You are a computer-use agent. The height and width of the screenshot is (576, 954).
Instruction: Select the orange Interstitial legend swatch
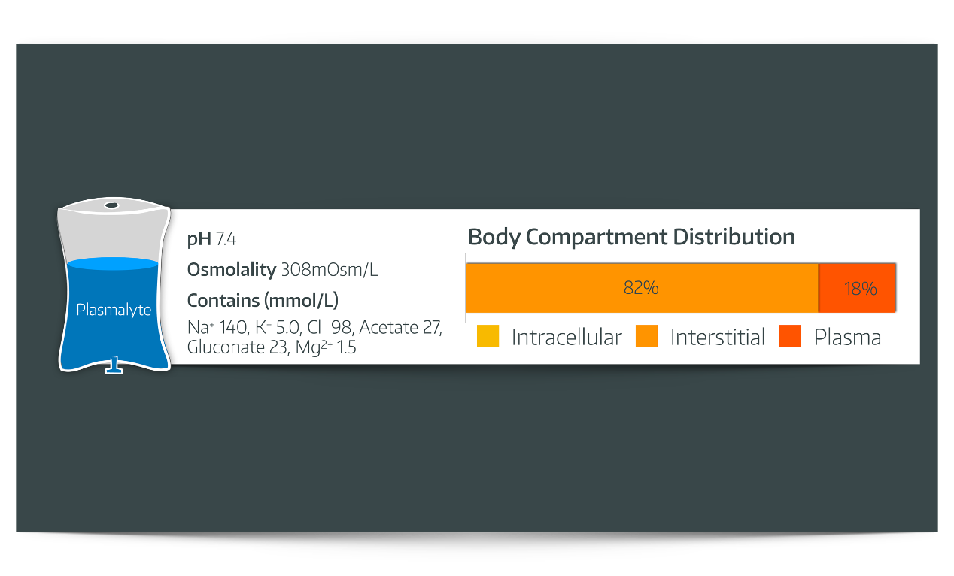coord(646,336)
